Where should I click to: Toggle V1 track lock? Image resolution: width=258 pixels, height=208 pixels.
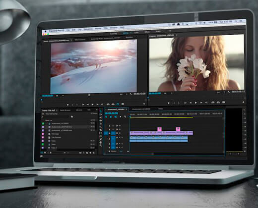point(110,133)
